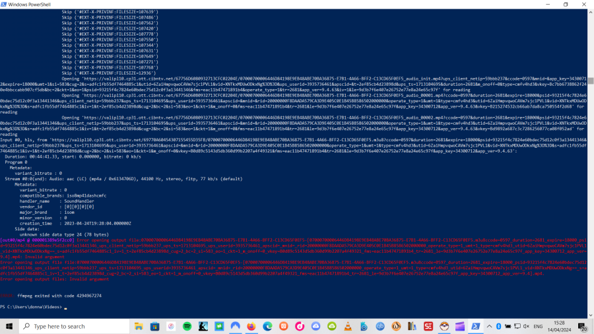Select the PowerShell taskbar icon
Screen dimensions: 594x334
coord(476,327)
